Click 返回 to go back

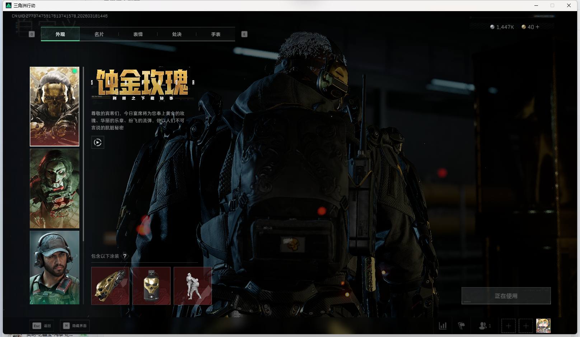coord(47,326)
